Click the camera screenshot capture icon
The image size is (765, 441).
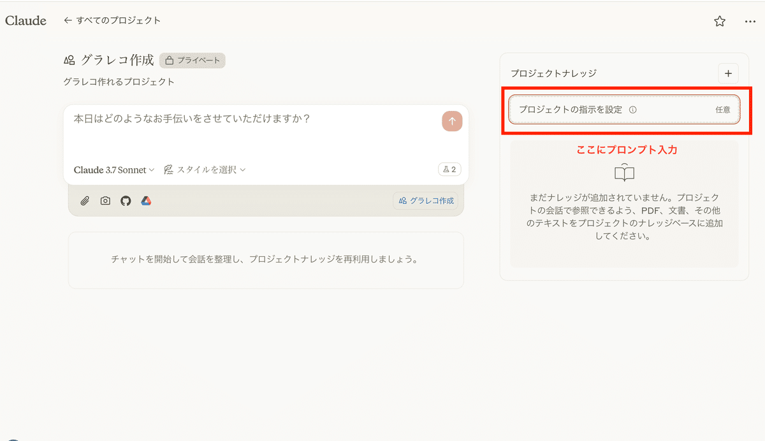105,201
